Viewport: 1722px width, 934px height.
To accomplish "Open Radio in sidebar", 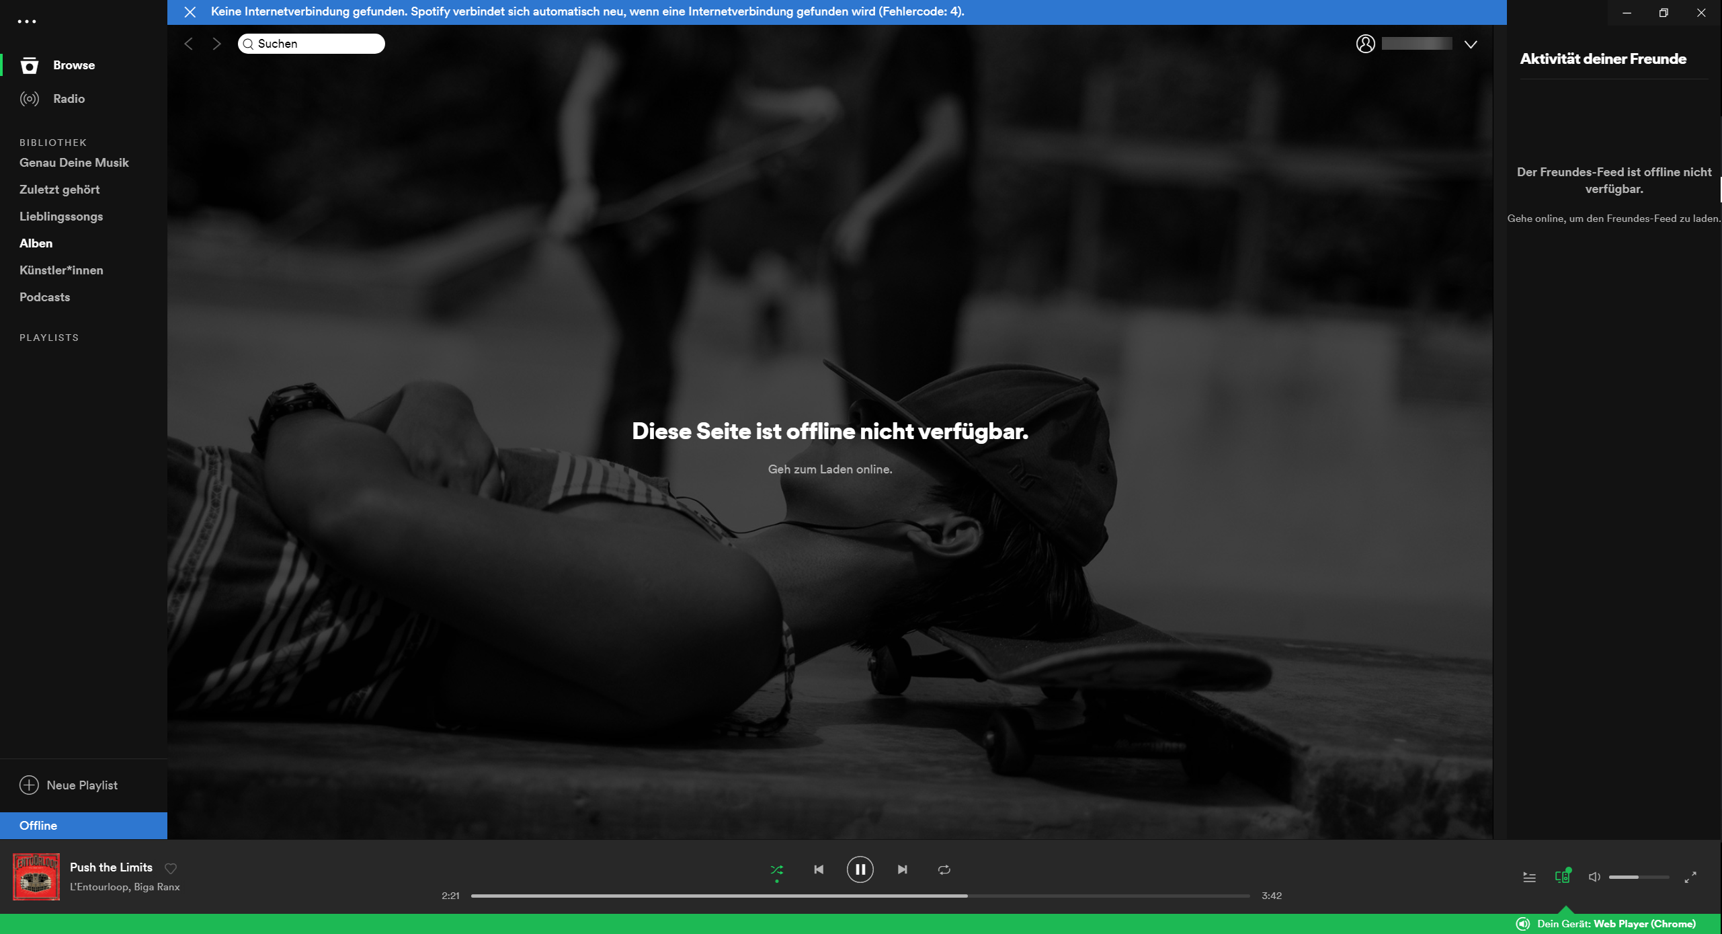I will tap(69, 99).
